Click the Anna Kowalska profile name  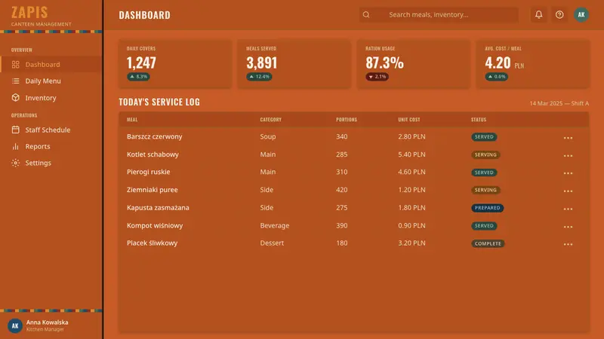pyautogui.click(x=47, y=322)
